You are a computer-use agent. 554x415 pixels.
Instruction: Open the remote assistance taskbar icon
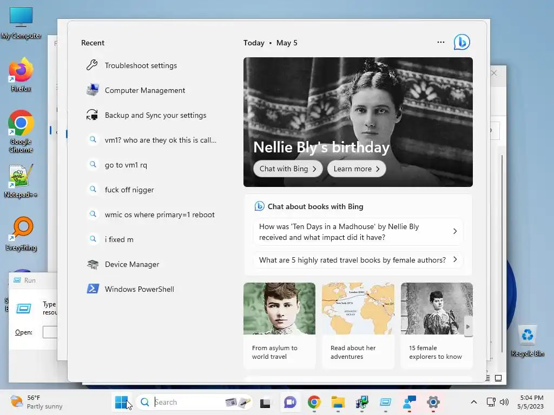410,402
